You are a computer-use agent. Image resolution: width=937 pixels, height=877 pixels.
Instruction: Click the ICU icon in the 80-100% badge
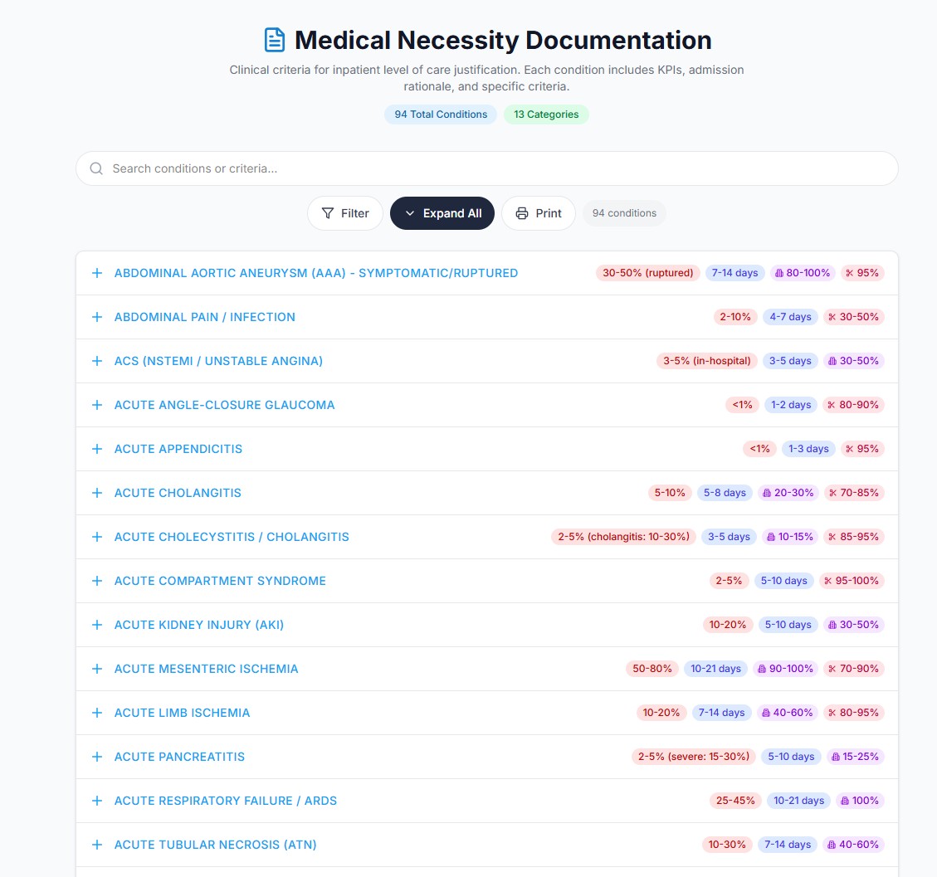tap(780, 273)
